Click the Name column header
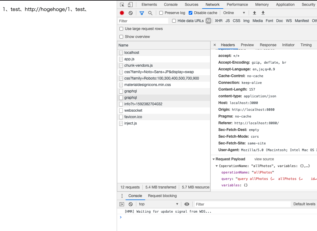This screenshot has width=317, height=231. [164, 45]
